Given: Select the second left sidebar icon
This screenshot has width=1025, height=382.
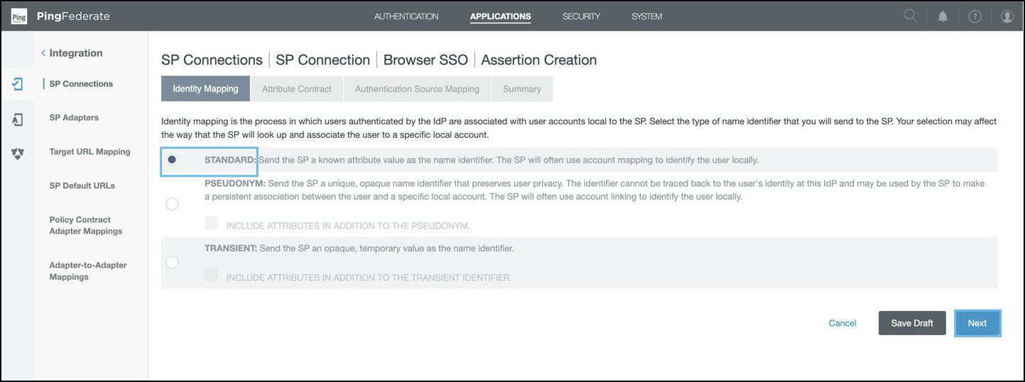Looking at the screenshot, I should (x=18, y=119).
